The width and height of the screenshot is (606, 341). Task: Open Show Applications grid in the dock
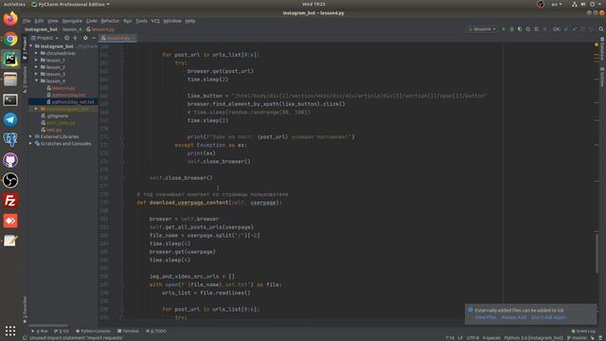tap(10, 331)
